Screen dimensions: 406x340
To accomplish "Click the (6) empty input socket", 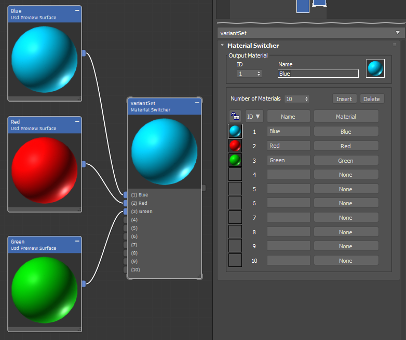I will 125,236.
